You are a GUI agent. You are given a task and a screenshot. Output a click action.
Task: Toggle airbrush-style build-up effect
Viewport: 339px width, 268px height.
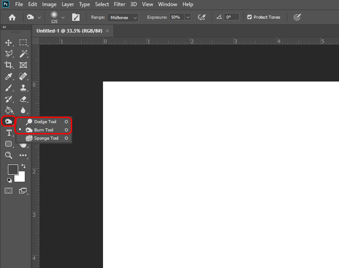coord(201,17)
